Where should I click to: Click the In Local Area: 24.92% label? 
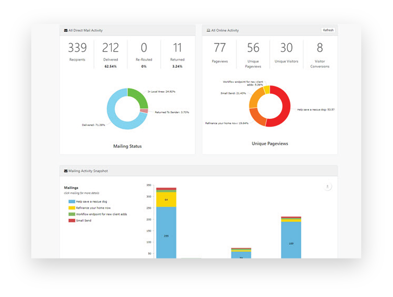point(162,92)
